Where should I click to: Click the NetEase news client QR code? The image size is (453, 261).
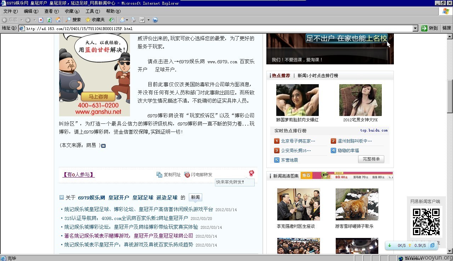pyautogui.click(x=426, y=222)
